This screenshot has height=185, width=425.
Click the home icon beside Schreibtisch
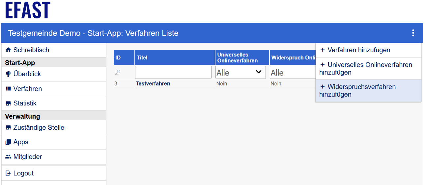(x=8, y=50)
